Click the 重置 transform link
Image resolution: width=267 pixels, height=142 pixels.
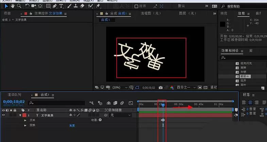(72, 125)
